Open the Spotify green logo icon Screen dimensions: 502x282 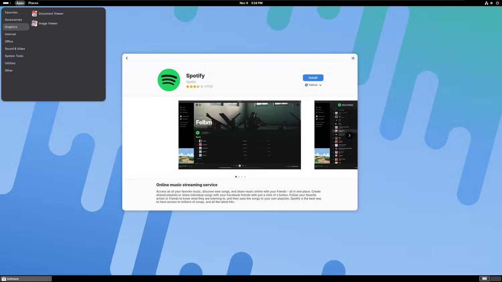169,80
